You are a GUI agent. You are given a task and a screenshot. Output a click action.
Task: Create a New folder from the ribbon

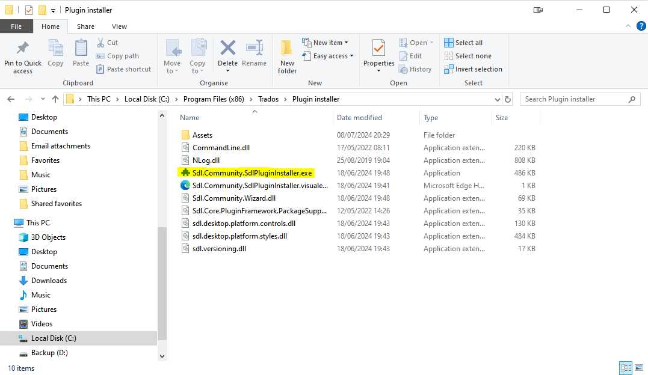(x=287, y=56)
